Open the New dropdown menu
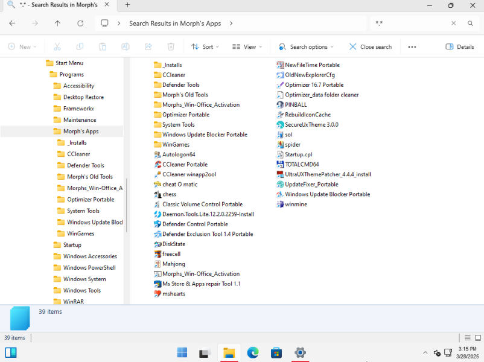 pos(22,47)
